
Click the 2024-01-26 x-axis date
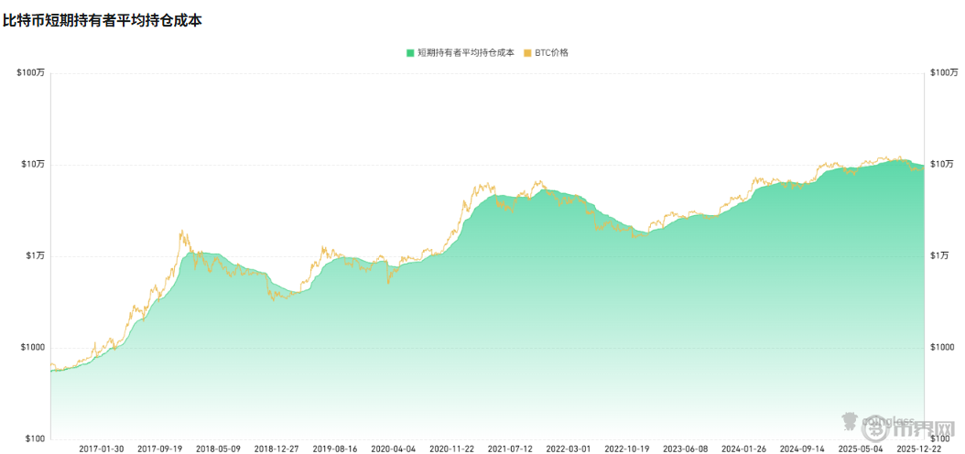[x=743, y=449]
